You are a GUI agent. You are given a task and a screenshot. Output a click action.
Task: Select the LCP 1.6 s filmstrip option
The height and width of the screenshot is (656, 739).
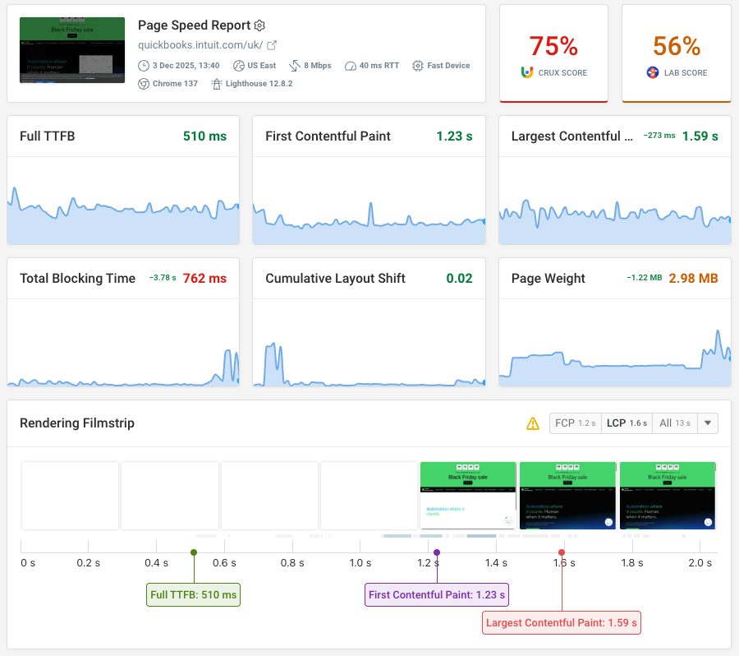click(x=627, y=423)
